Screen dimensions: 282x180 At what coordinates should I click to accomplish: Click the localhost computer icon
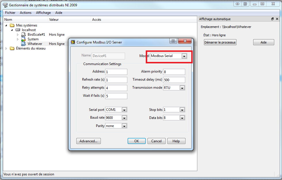coord(18,30)
